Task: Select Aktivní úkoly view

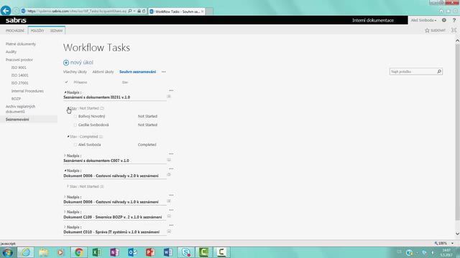Action: (103, 72)
